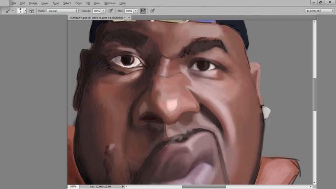
Task: Open the View menu
Action: pyautogui.click(x=97, y=3)
